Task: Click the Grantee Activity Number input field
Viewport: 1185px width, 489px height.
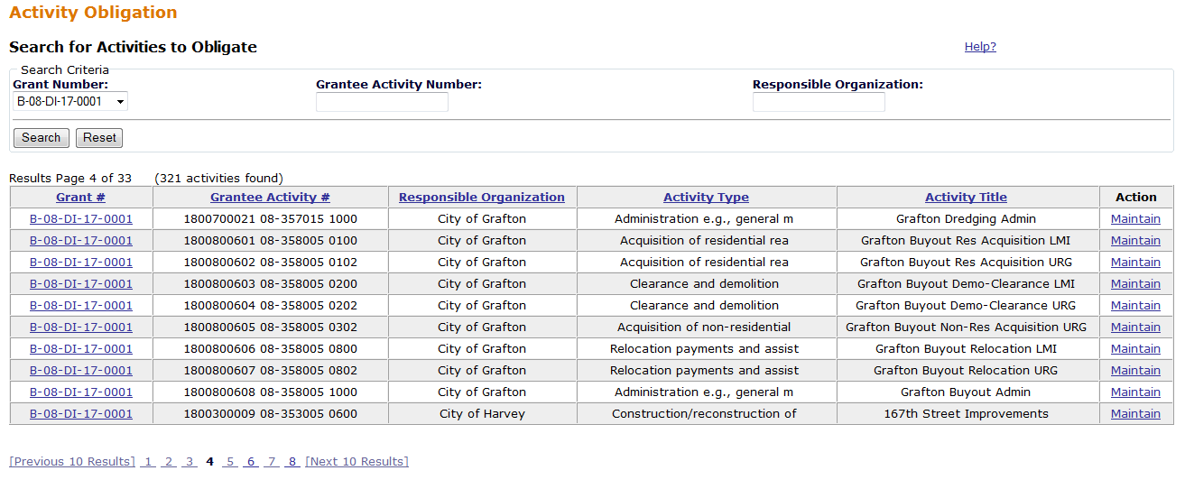Action: click(382, 102)
